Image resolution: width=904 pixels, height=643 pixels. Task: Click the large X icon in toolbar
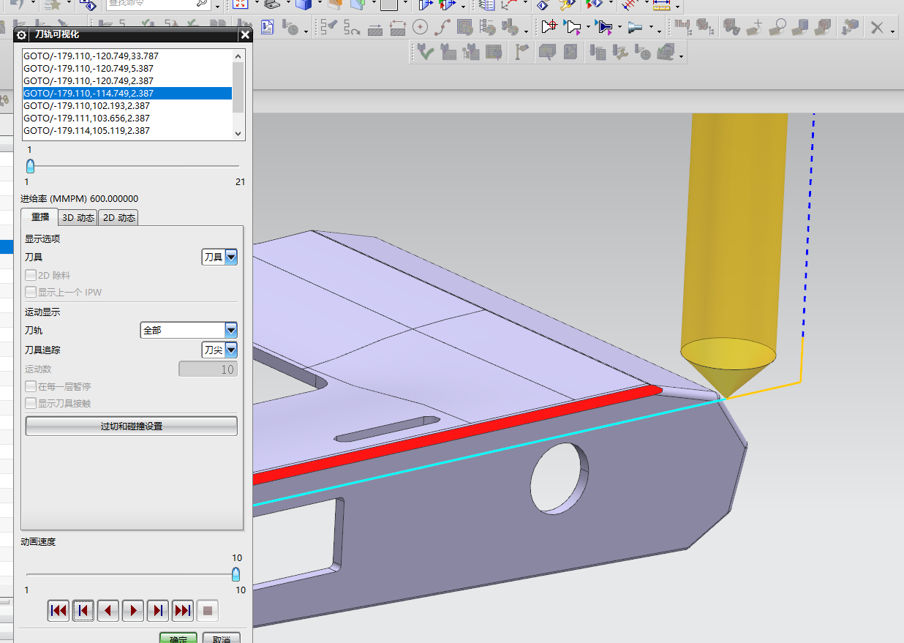876,28
